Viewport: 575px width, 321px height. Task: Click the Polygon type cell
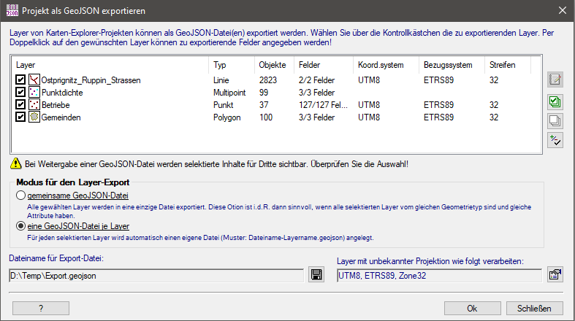point(227,117)
